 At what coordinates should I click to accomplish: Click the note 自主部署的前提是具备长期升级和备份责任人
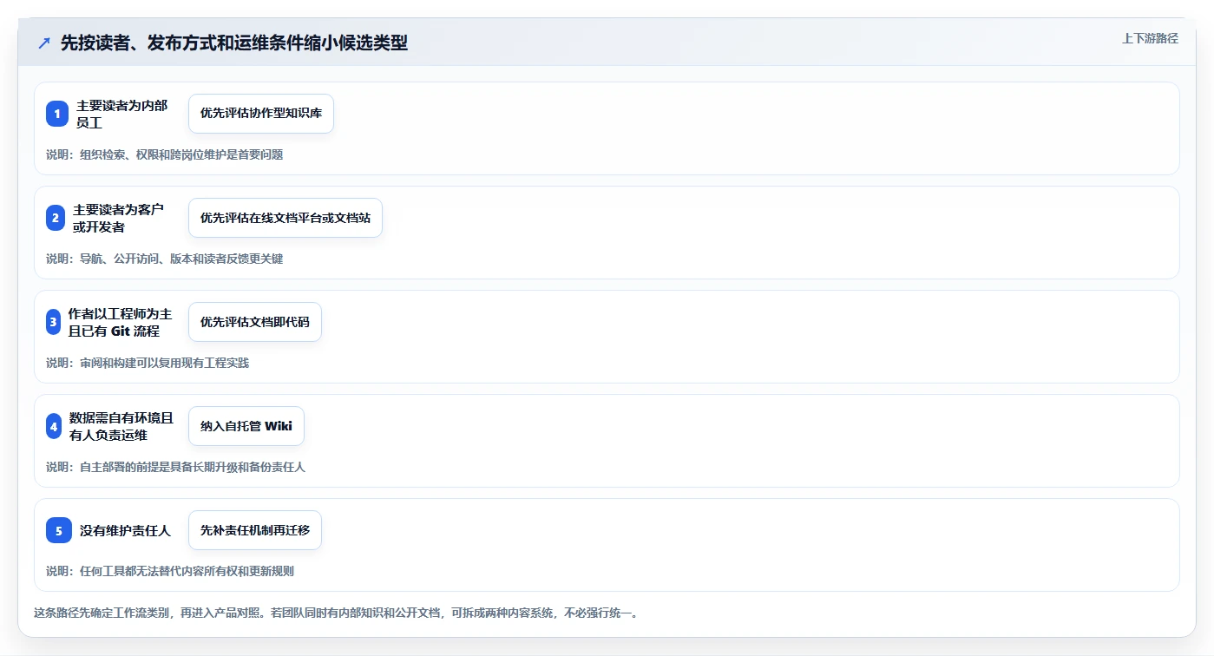pos(193,467)
